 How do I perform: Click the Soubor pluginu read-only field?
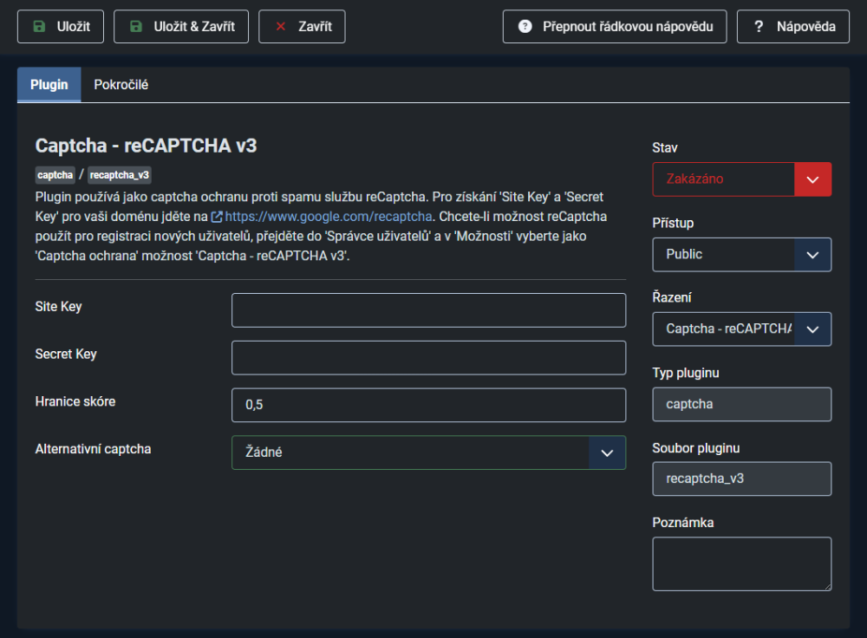pyautogui.click(x=741, y=478)
